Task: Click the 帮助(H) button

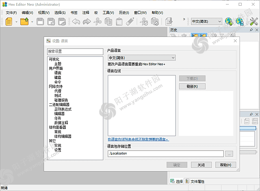Action: coord(225,165)
